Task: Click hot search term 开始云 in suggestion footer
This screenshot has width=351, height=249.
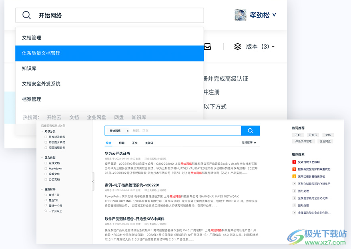Action: pos(54,117)
